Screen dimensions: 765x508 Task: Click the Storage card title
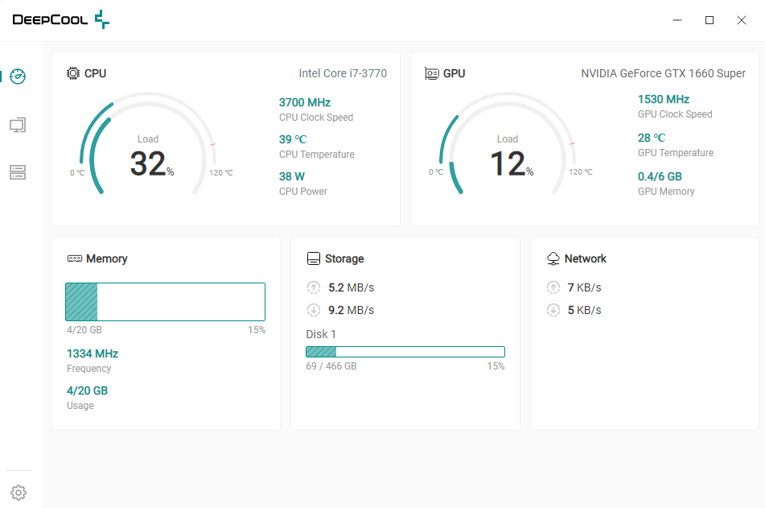point(344,259)
